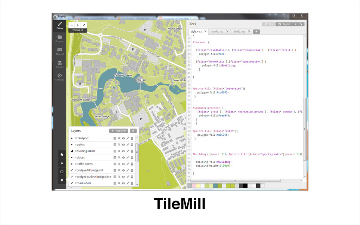Open the #points layer feature table

coord(115,144)
